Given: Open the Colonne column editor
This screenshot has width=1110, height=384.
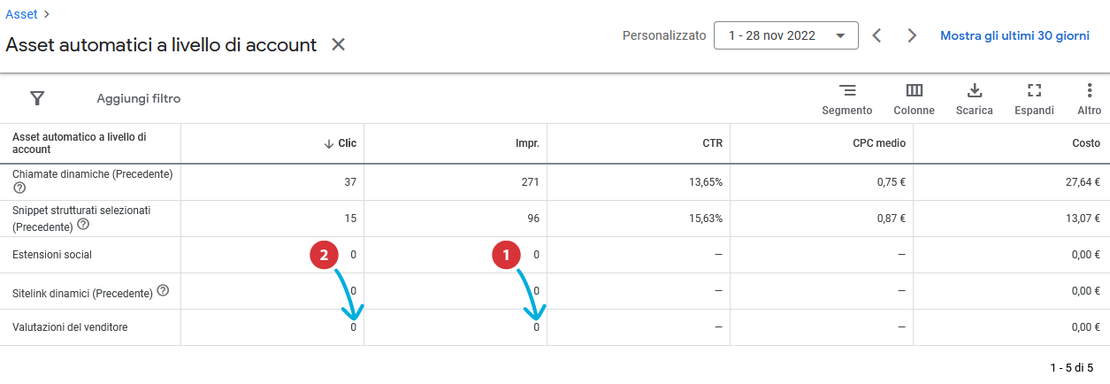Looking at the screenshot, I should [915, 98].
